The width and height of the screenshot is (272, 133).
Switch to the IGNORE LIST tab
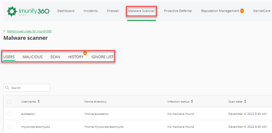tap(102, 57)
